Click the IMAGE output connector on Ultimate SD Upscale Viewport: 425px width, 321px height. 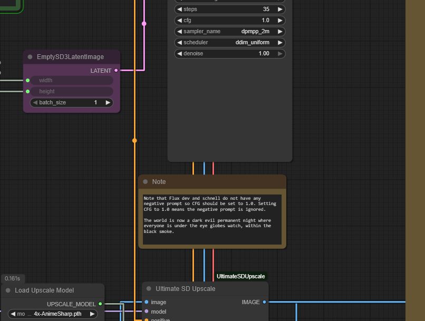pos(264,302)
